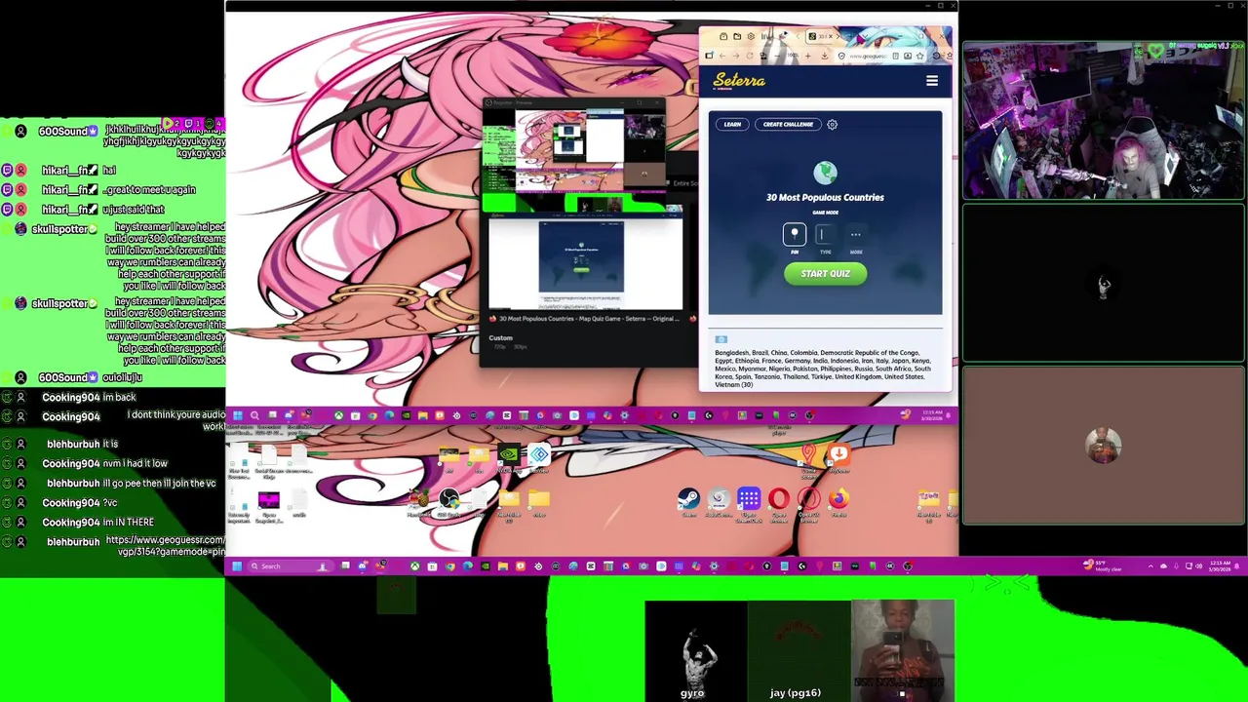The height and width of the screenshot is (702, 1248).
Task: Open weather widget on lower taskbar
Action: point(1102,565)
